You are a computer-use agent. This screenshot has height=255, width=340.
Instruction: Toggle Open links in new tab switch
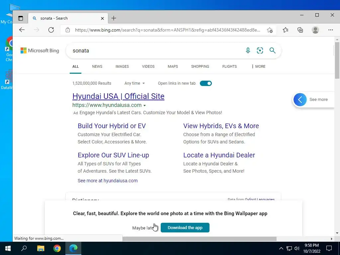[x=206, y=83]
